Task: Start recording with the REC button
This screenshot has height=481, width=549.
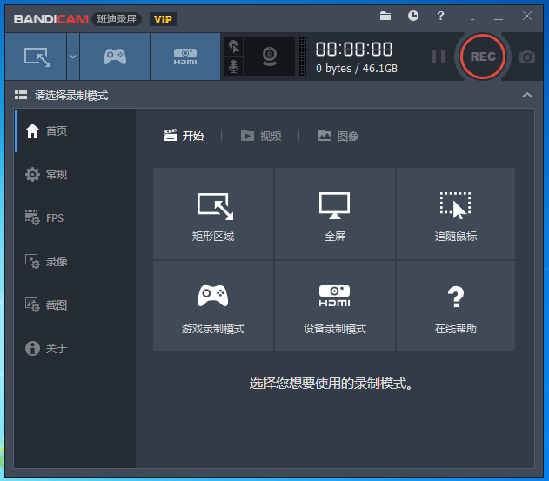Action: click(x=483, y=57)
